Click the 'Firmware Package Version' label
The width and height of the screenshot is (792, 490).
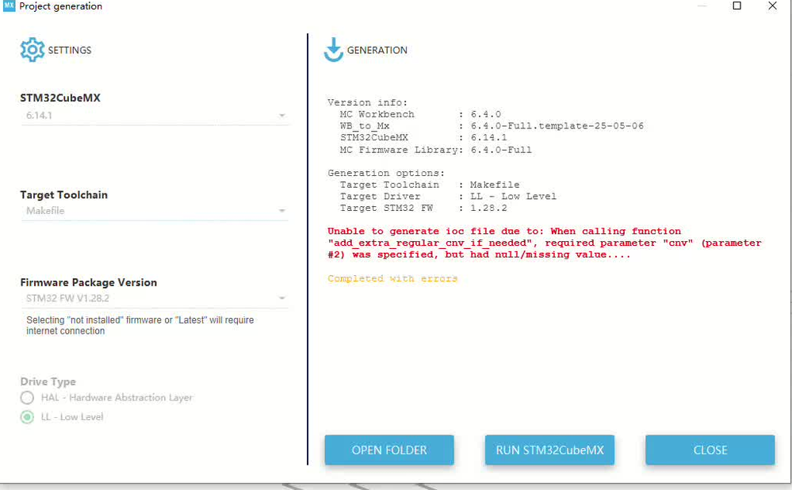click(x=88, y=282)
